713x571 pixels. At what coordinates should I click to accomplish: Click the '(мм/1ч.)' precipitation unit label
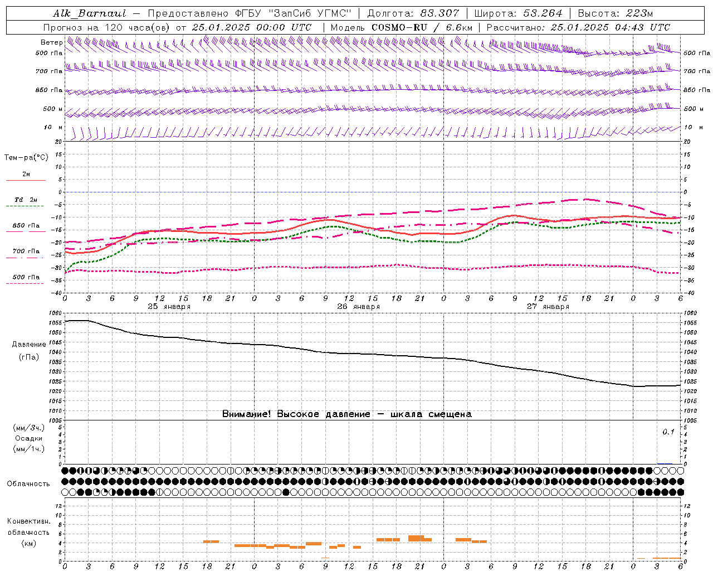click(x=29, y=449)
